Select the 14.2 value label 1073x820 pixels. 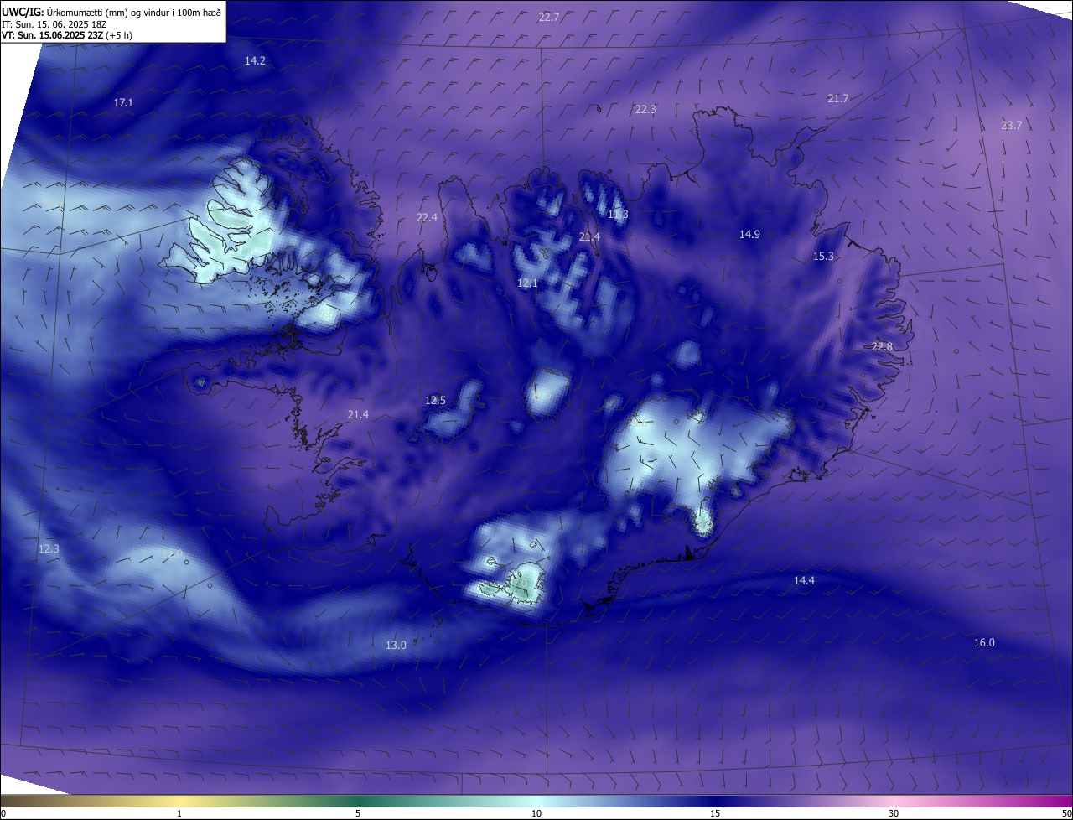pos(255,60)
